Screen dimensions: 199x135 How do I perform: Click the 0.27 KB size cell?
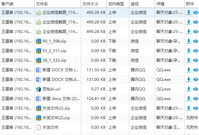coord(98,89)
